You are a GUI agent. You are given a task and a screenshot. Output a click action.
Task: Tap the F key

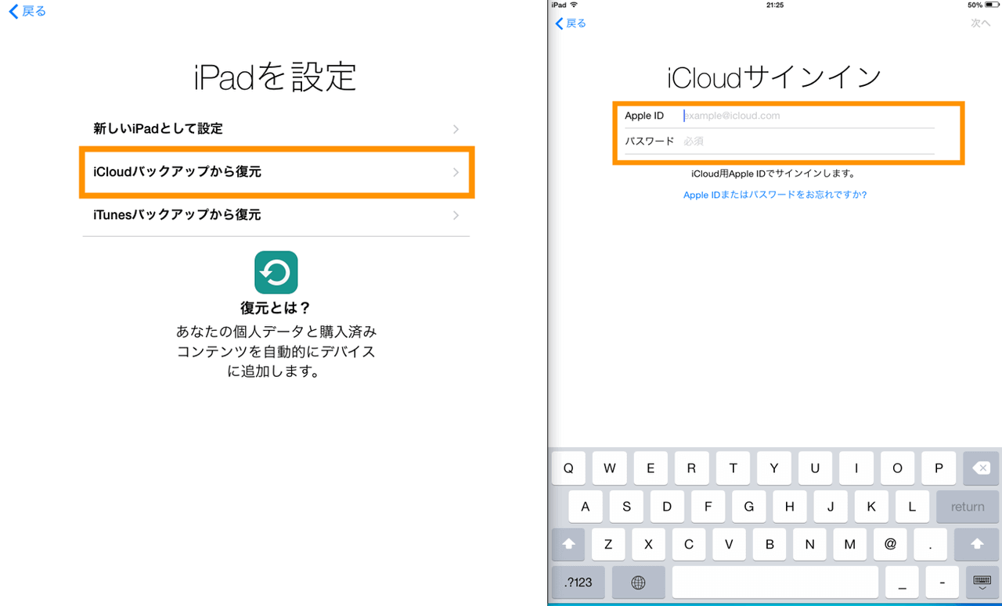(708, 507)
